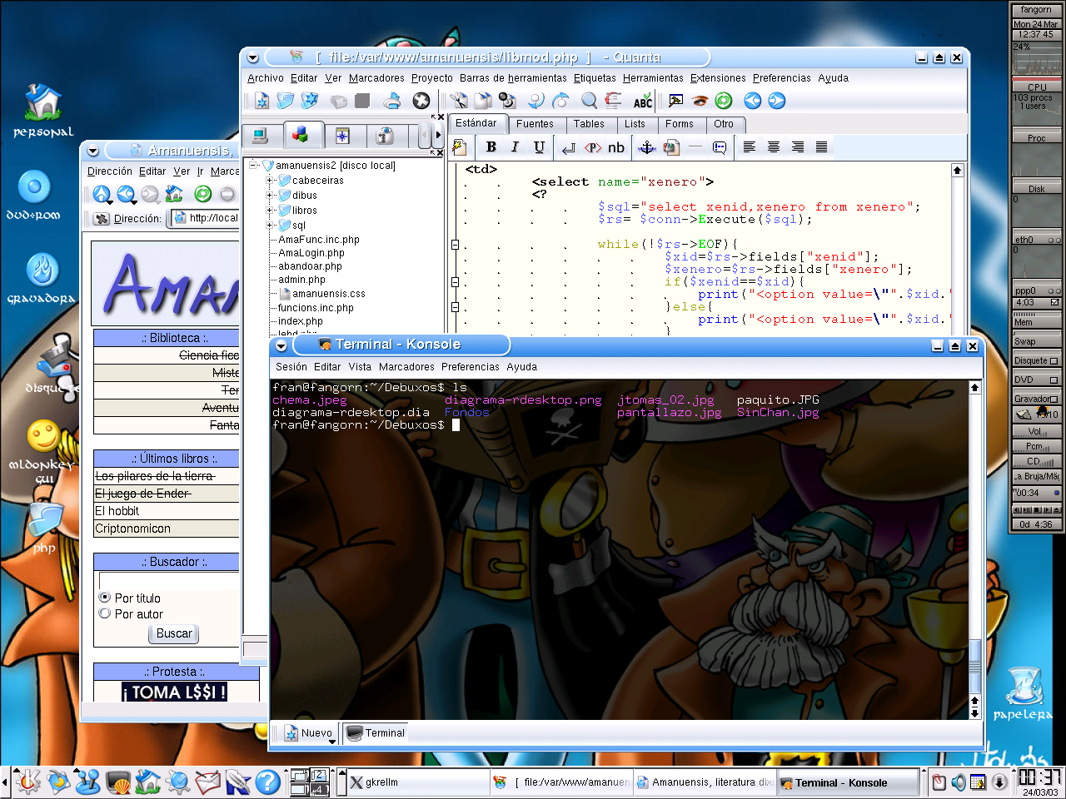The height and width of the screenshot is (799, 1066).
Task: Open the Amanuensis window menu arrow button
Action: coord(92,151)
